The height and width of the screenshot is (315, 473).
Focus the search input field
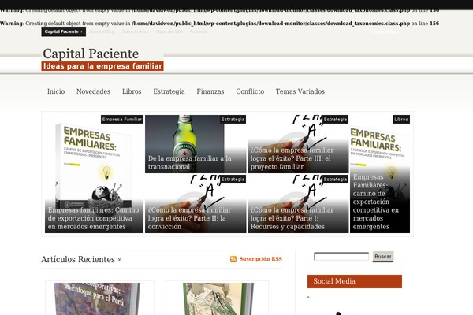[341, 257]
